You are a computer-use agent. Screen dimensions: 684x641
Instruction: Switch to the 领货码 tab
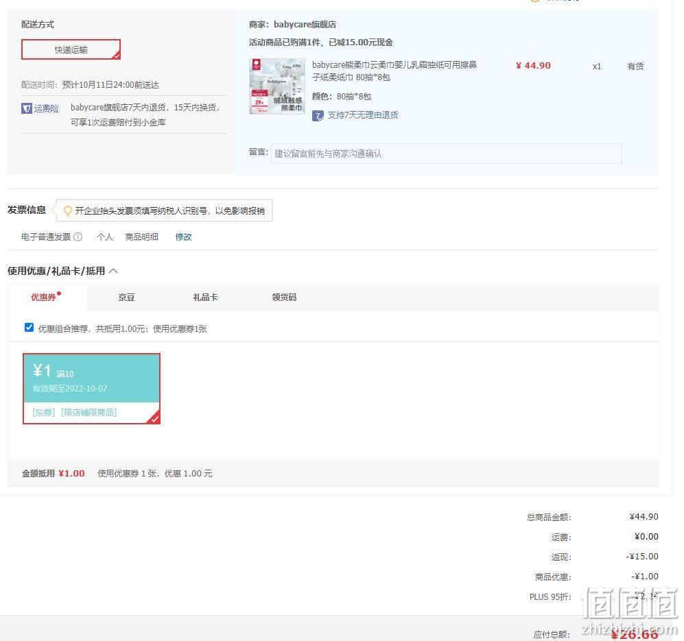(284, 298)
